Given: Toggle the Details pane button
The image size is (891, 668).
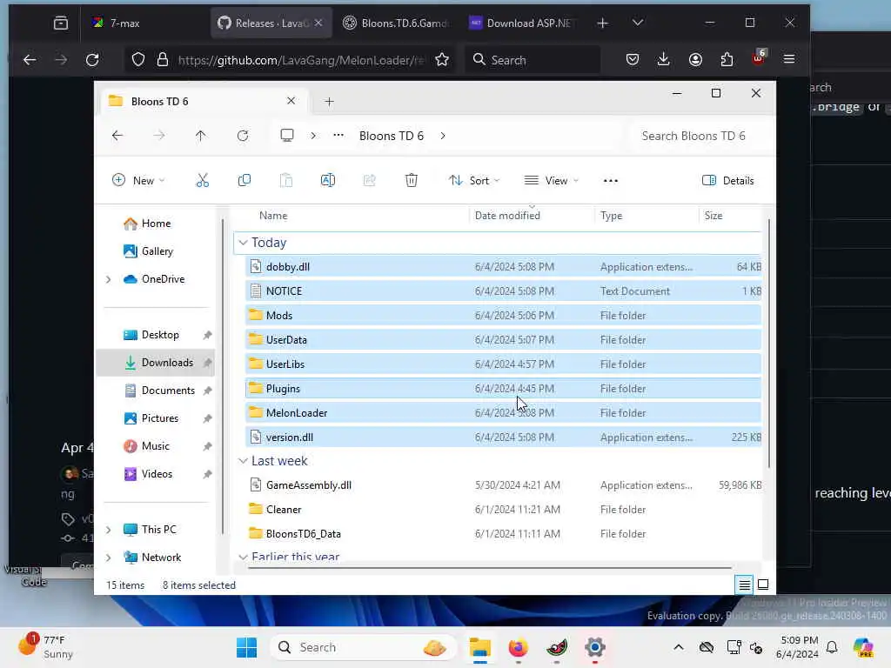Looking at the screenshot, I should 728,181.
